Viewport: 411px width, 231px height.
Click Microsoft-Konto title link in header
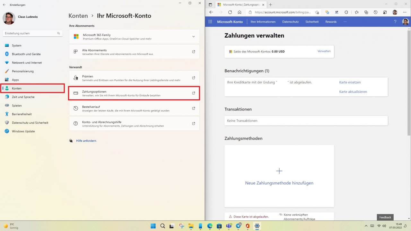tap(230, 22)
